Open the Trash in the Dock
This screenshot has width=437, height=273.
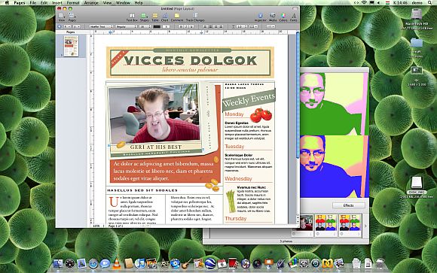380,263
